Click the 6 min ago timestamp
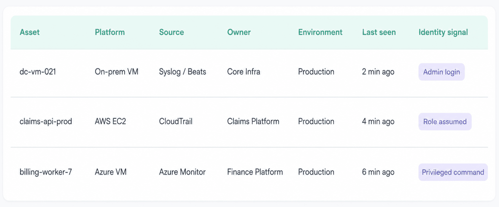This screenshot has width=499, height=207. coord(378,172)
